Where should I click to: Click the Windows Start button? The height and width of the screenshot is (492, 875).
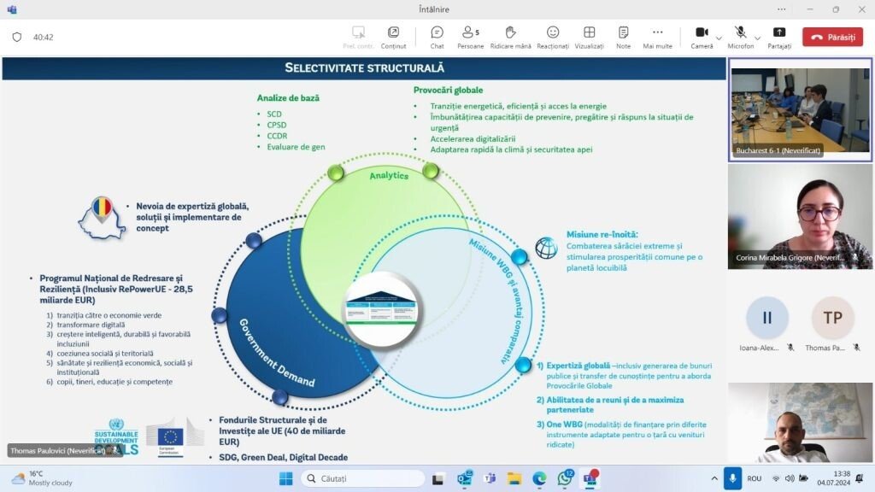285,478
